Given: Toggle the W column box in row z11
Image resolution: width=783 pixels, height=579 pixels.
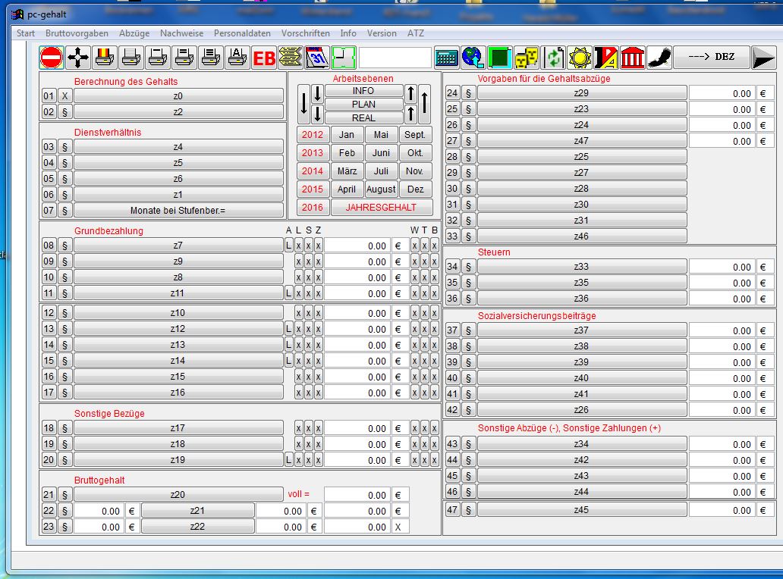Looking at the screenshot, I should pos(414,293).
